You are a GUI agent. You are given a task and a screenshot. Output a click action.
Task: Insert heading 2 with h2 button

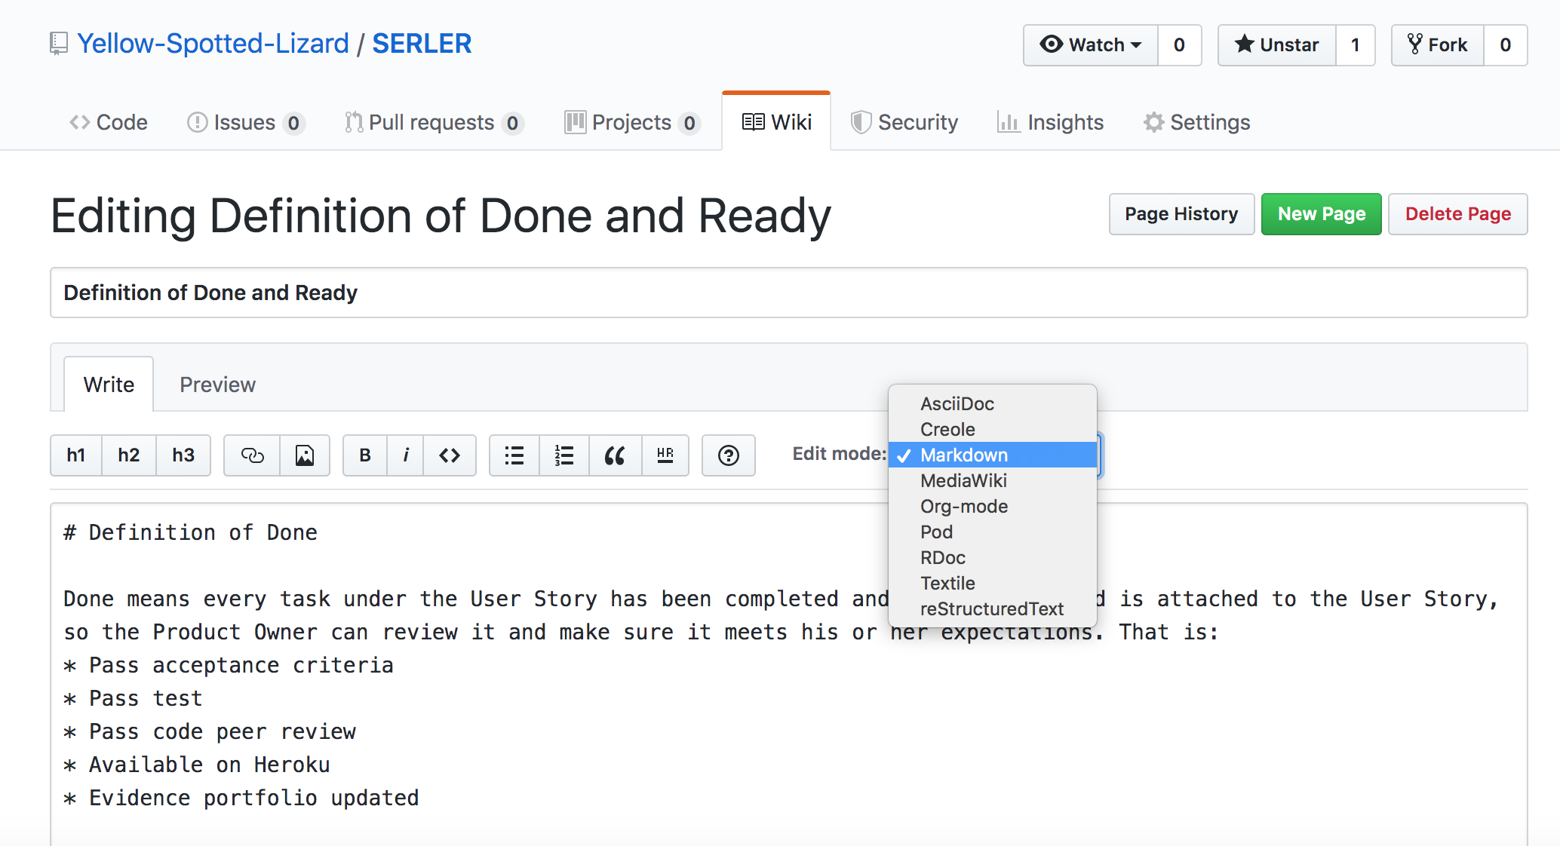pos(129,455)
